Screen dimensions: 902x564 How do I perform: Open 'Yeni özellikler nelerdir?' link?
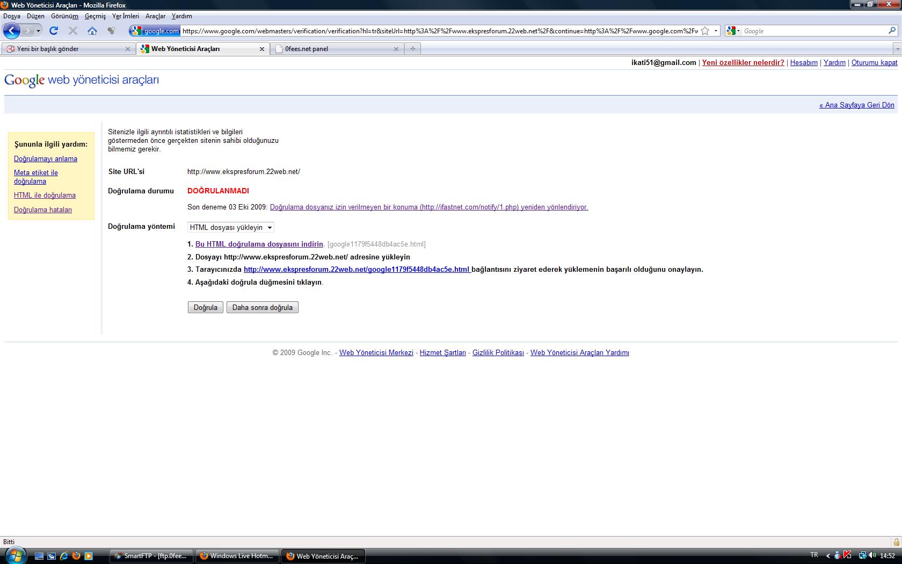coord(743,62)
